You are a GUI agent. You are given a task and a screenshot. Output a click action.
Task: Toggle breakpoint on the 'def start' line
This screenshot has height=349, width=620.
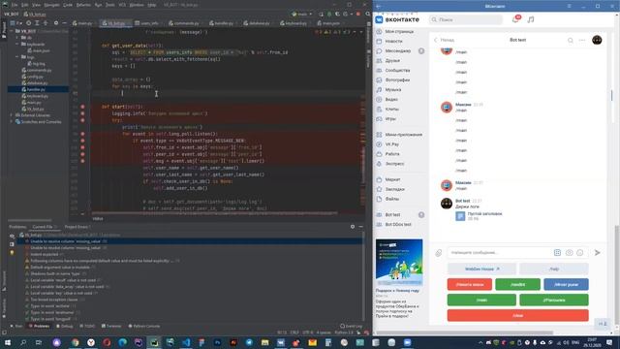(82, 107)
